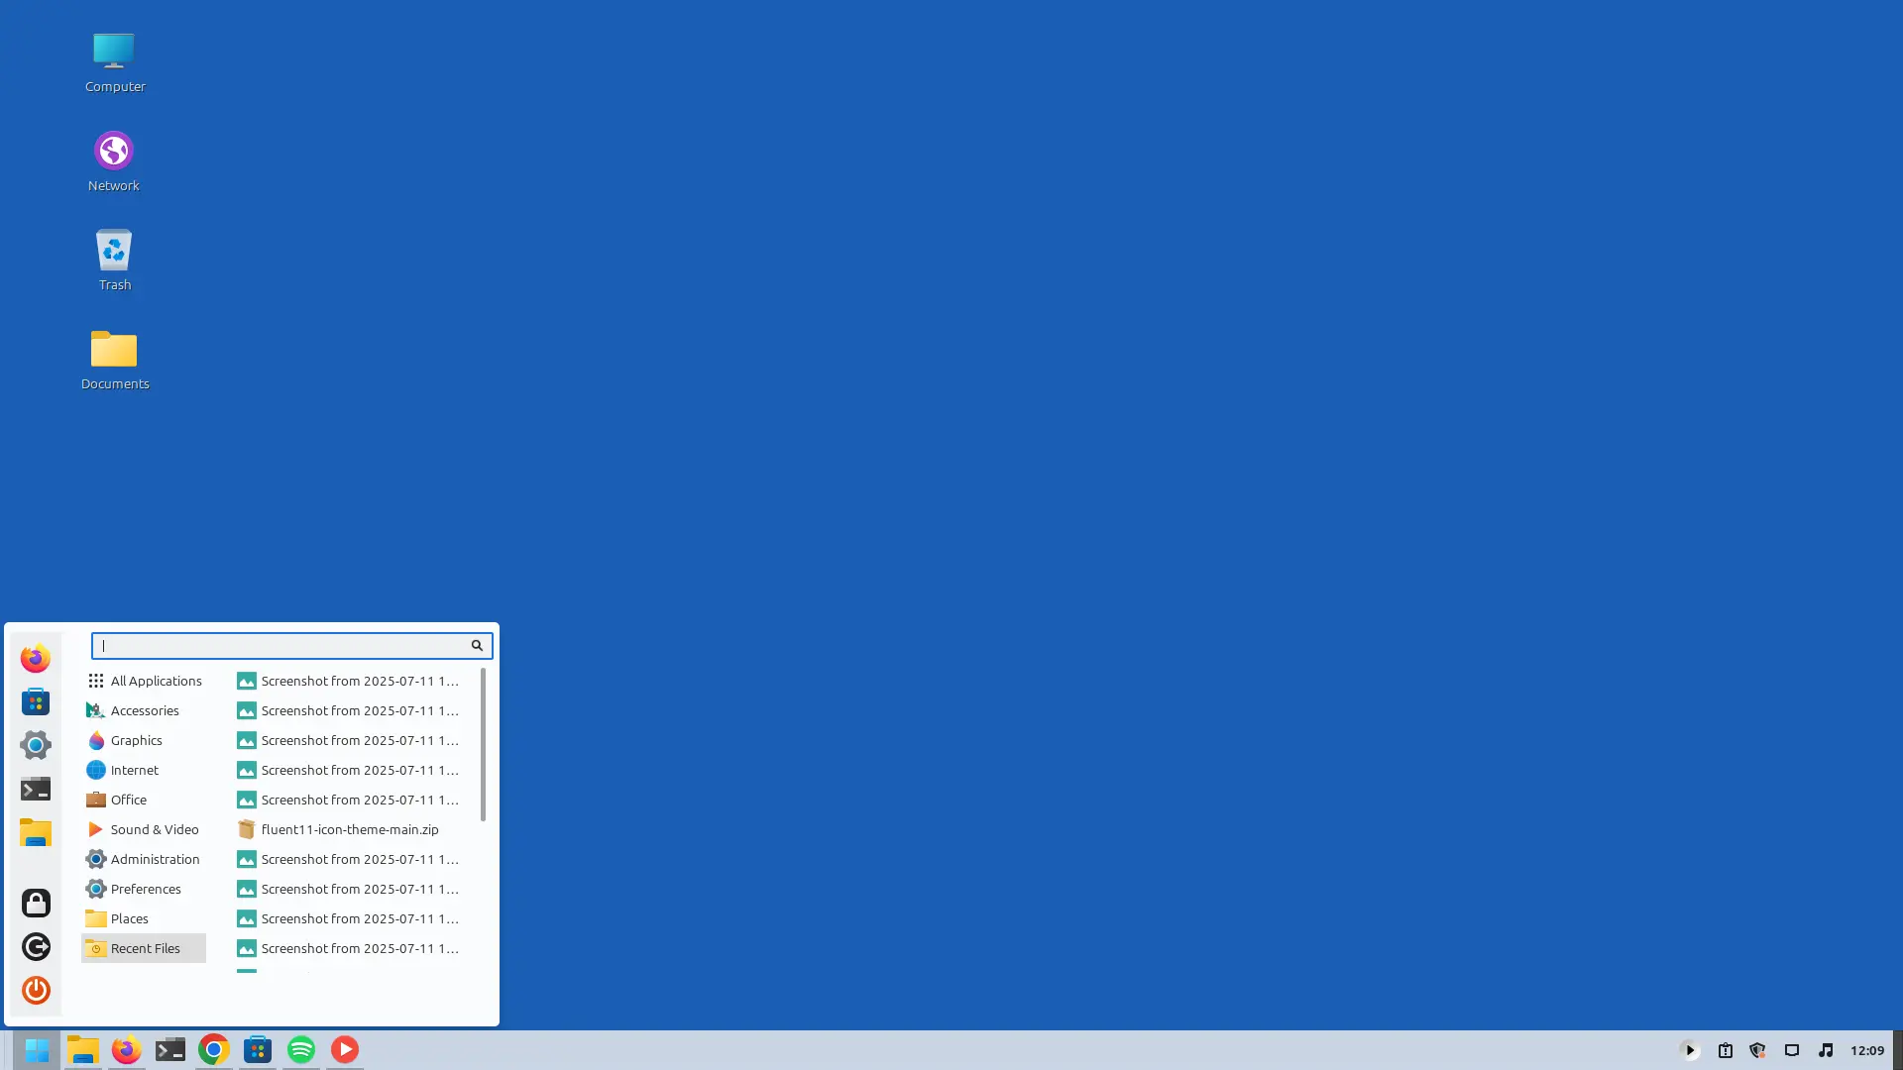This screenshot has height=1070, width=1903.
Task: Open Terminal from the taskbar panel
Action: click(x=170, y=1050)
